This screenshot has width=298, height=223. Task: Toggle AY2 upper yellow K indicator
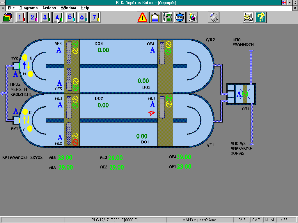tap(25, 57)
